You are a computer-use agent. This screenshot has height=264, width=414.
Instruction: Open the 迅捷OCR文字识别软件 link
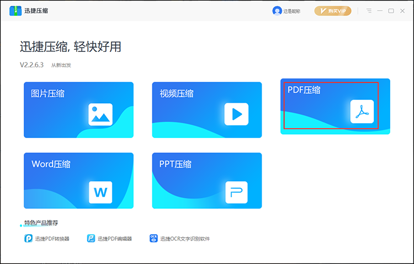185,239
